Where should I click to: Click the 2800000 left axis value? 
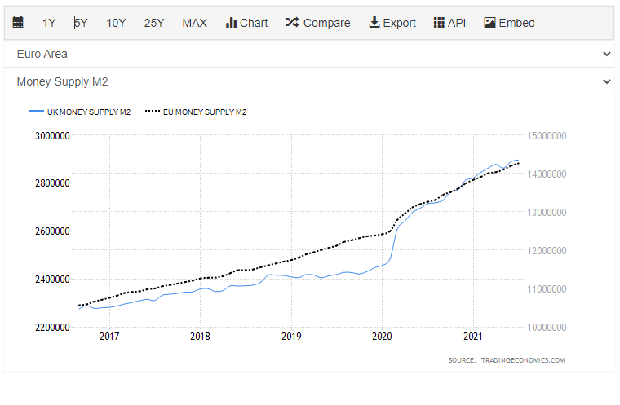tap(52, 183)
